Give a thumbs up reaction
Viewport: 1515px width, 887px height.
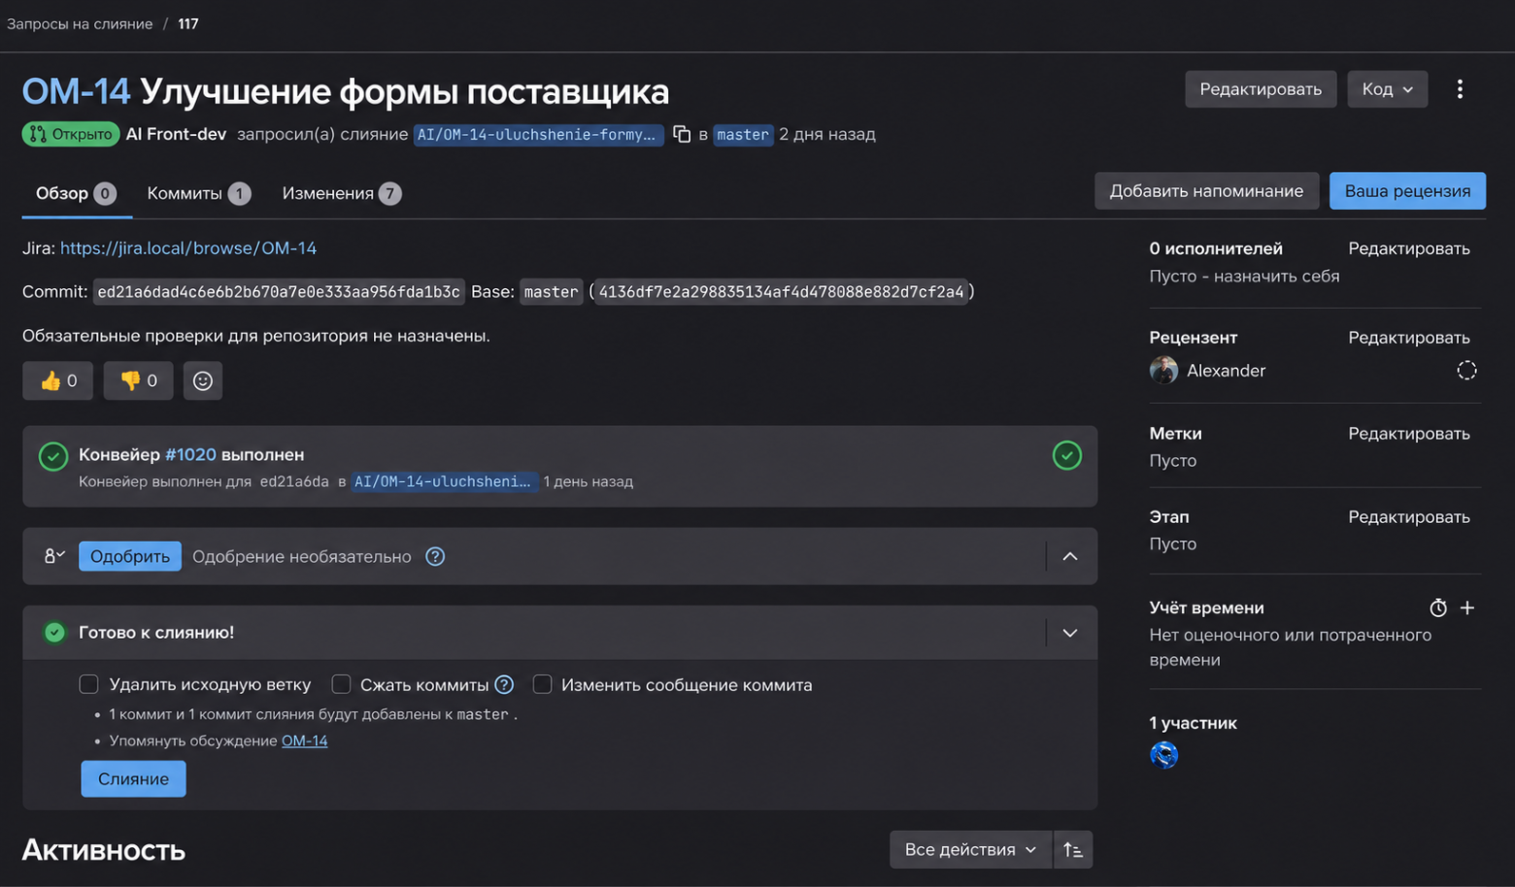click(58, 380)
